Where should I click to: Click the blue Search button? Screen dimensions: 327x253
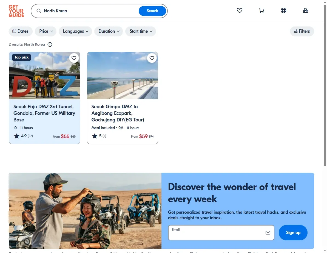click(152, 11)
